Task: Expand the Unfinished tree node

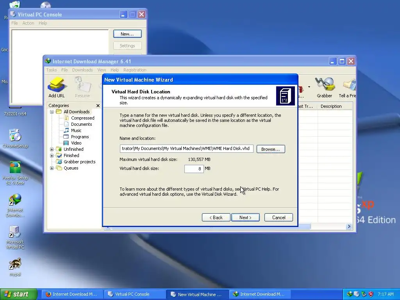Action: (x=52, y=149)
